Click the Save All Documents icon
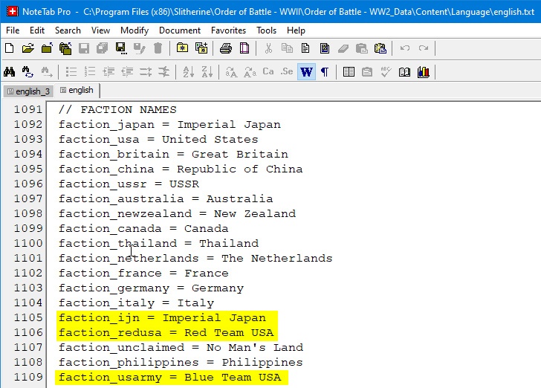Screen dimensions: 541x388 102,48
